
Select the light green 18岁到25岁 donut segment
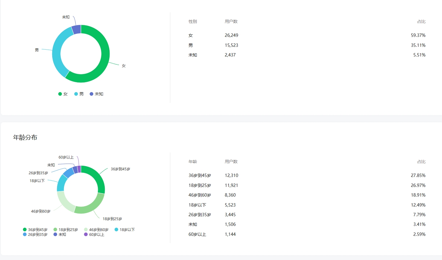coord(91,207)
